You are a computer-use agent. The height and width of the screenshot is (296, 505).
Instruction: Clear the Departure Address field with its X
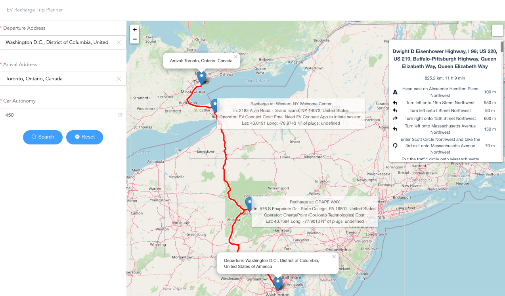coord(119,42)
